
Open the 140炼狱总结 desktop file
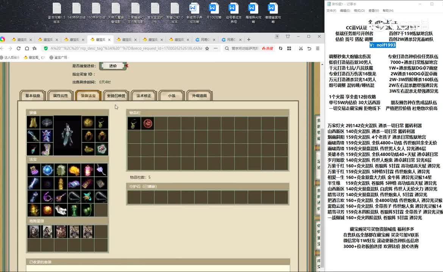tap(76, 11)
